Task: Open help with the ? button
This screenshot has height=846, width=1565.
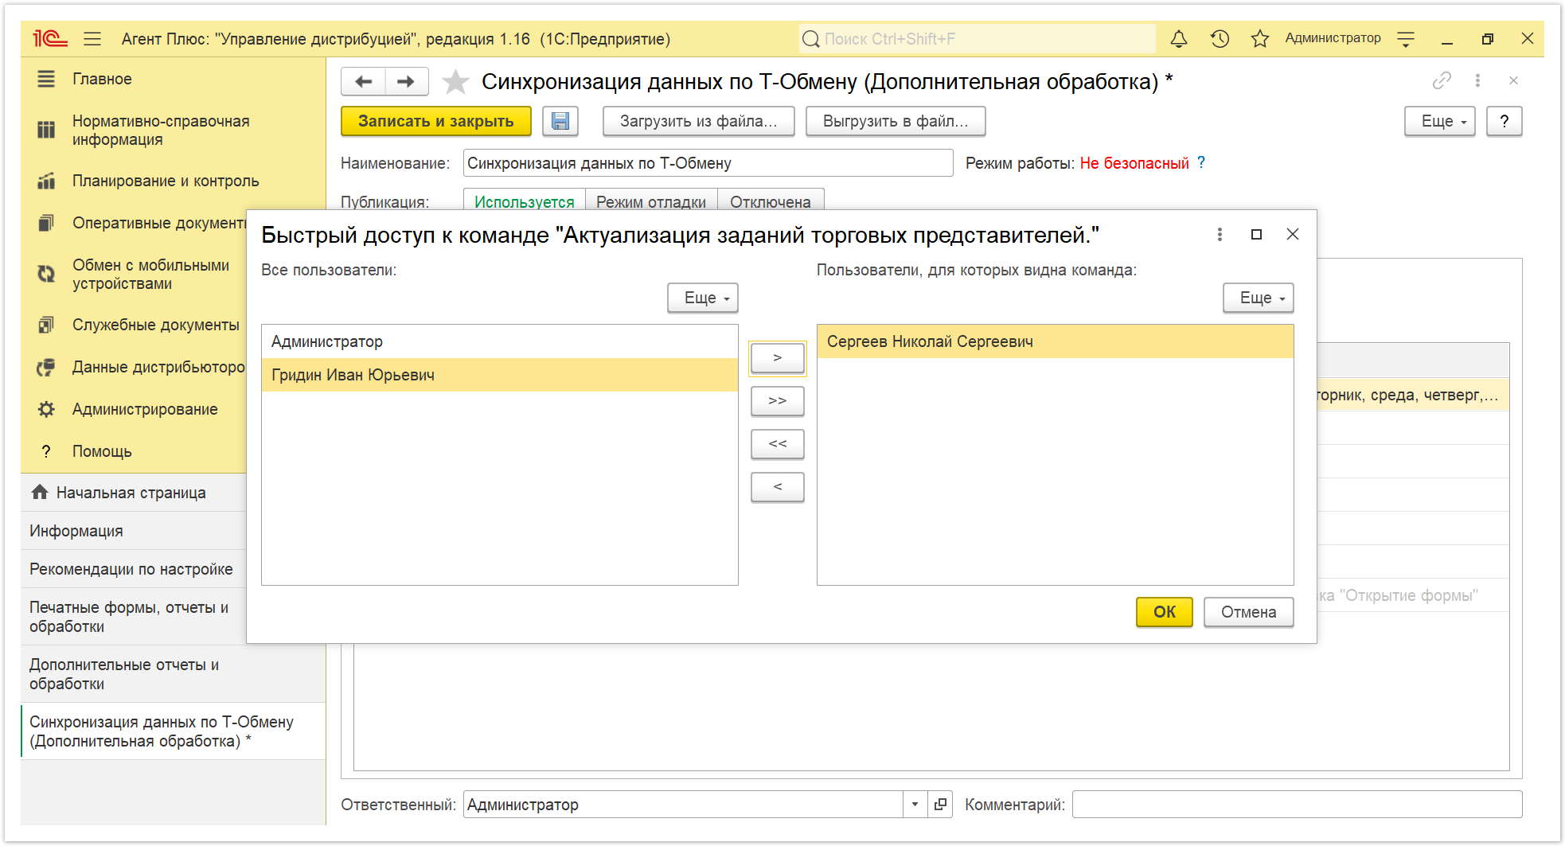Action: coord(1504,121)
